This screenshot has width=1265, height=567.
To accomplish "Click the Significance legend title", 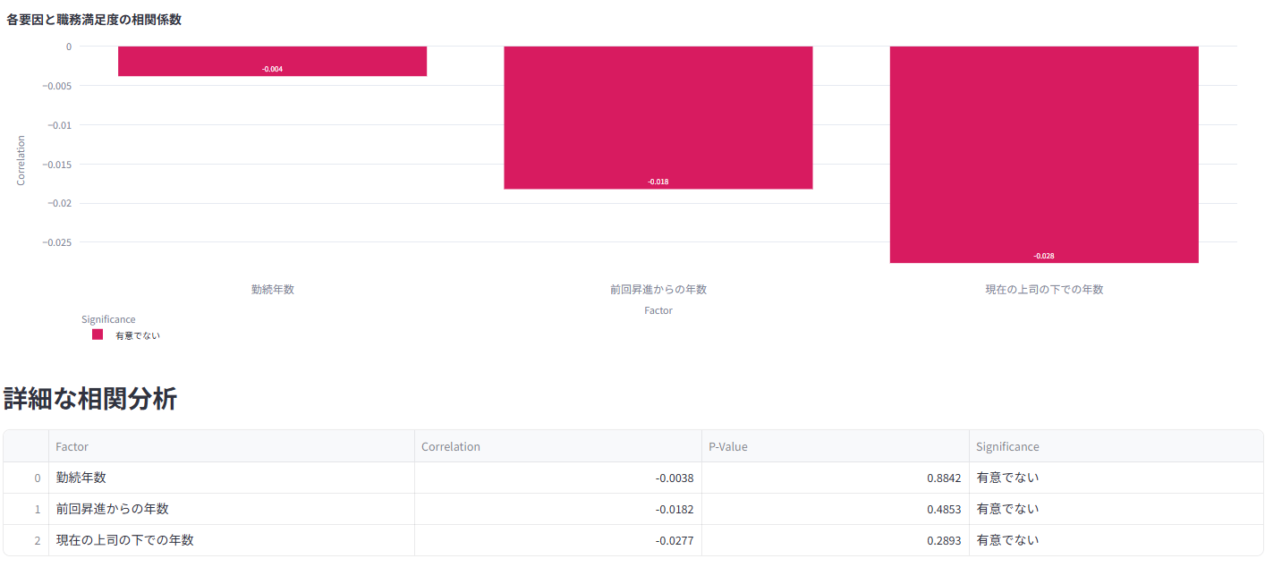I will point(108,319).
